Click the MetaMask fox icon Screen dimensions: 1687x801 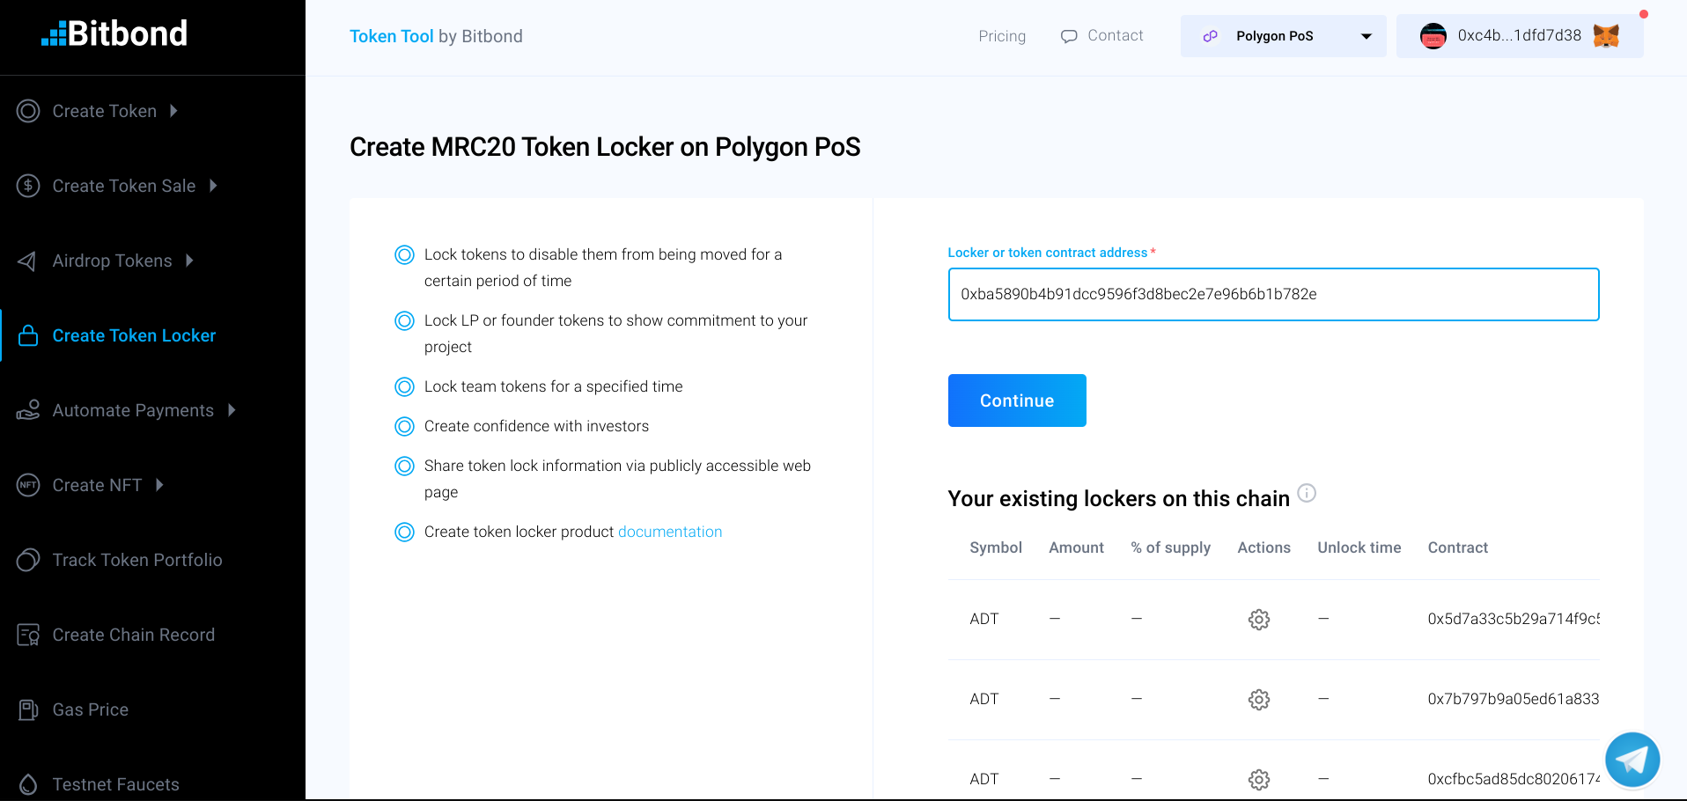click(x=1606, y=36)
